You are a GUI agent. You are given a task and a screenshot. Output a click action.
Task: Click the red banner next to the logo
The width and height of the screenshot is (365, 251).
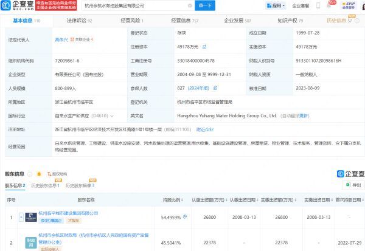click(56, 5)
